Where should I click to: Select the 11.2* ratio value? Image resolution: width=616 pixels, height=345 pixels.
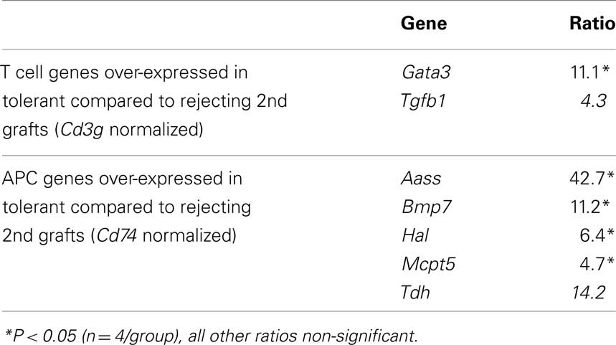(590, 207)
